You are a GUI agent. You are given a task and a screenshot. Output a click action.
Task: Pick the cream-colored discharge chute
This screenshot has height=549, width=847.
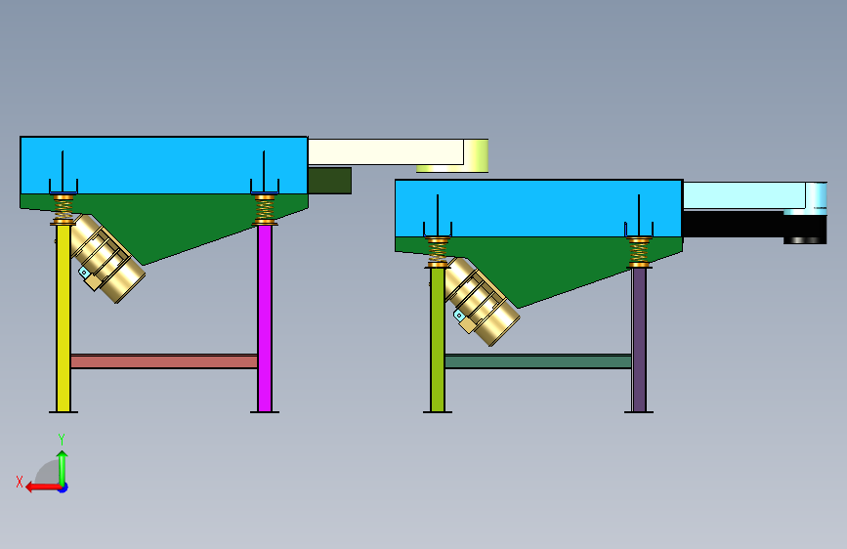(x=386, y=151)
